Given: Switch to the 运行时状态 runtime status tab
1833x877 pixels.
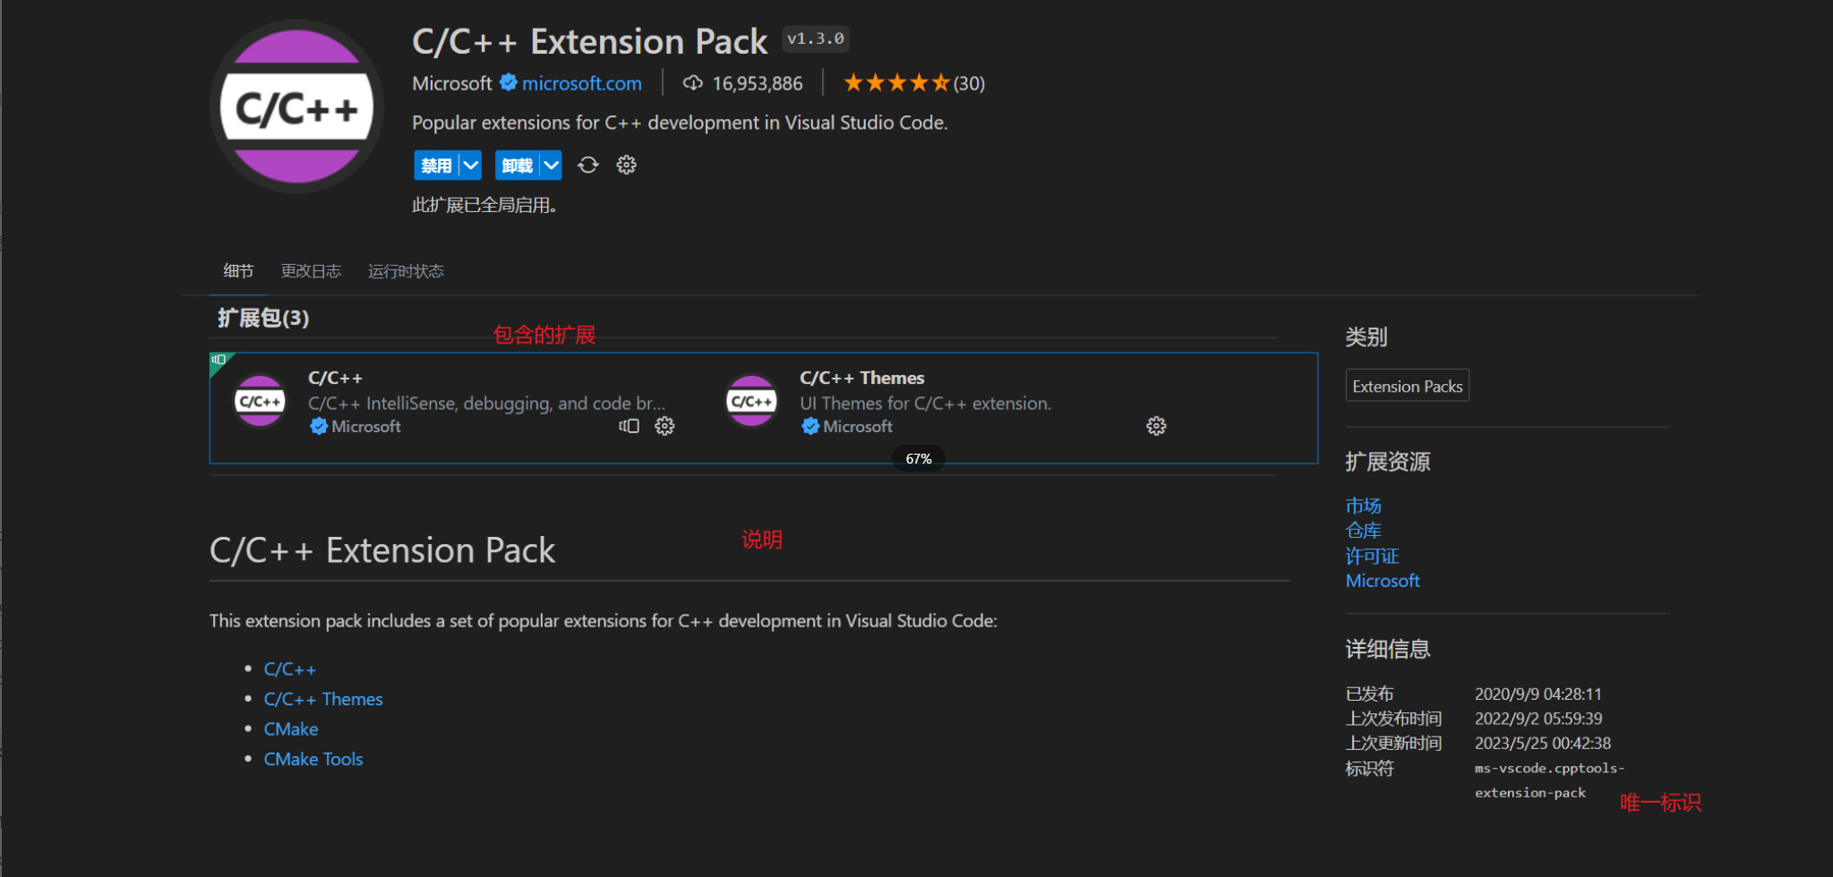Looking at the screenshot, I should coord(406,271).
